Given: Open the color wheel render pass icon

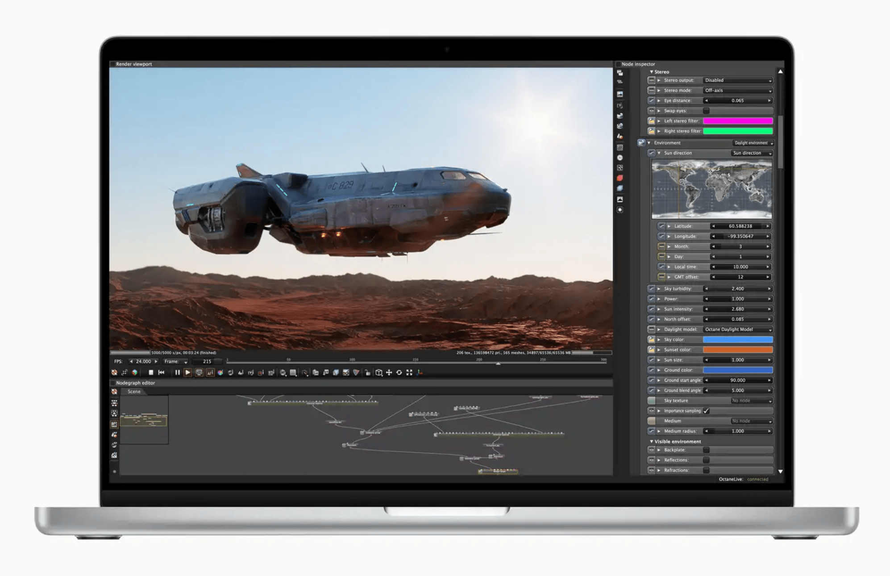Looking at the screenshot, I should click(x=220, y=372).
